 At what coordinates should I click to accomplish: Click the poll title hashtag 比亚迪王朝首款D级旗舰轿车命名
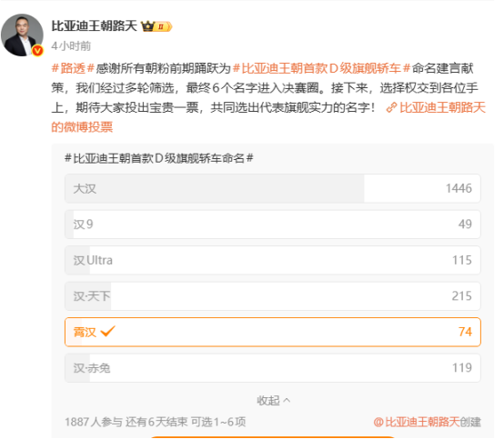[159, 158]
